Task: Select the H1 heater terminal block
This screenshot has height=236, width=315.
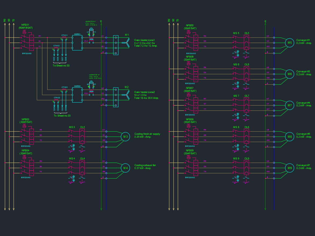Action: [116, 45]
